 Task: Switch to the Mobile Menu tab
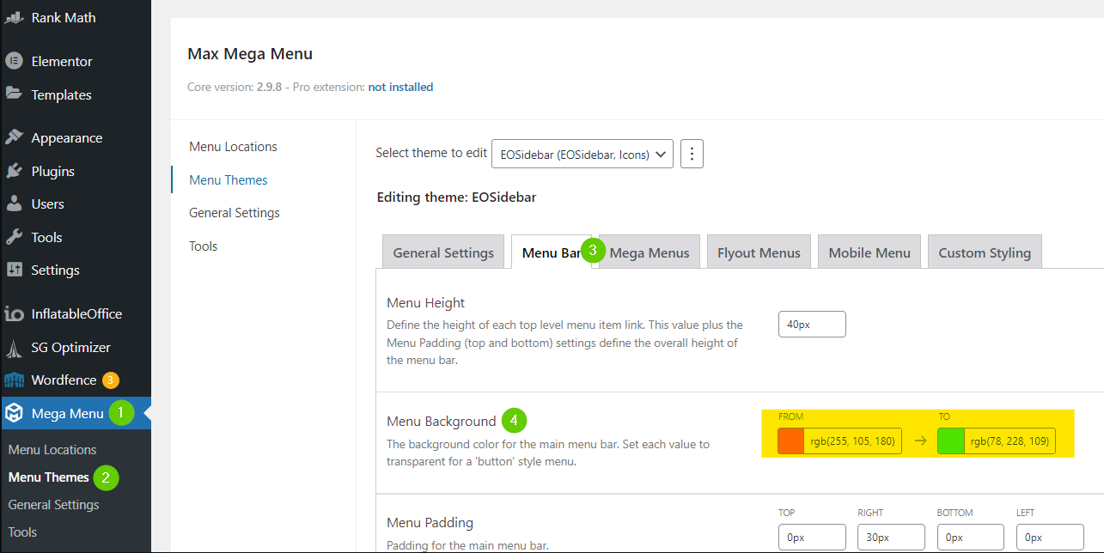pyautogui.click(x=869, y=252)
